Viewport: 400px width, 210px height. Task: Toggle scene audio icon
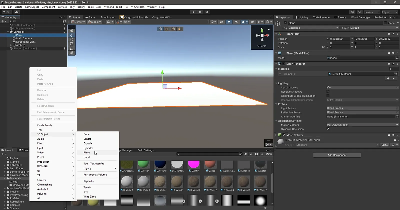click(236, 22)
